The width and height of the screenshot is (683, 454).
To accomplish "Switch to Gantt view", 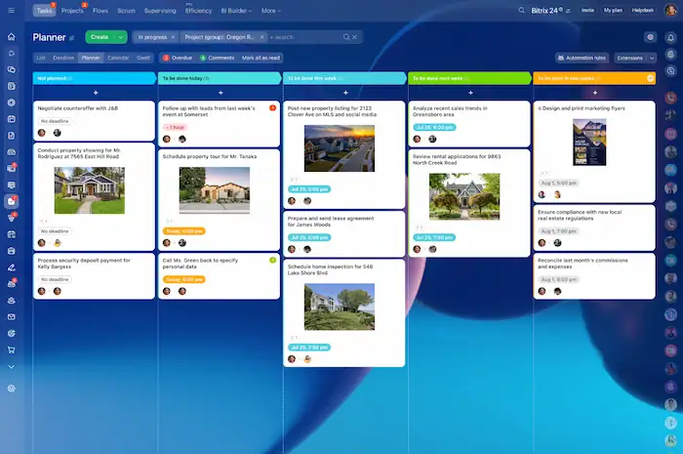I will tap(143, 58).
